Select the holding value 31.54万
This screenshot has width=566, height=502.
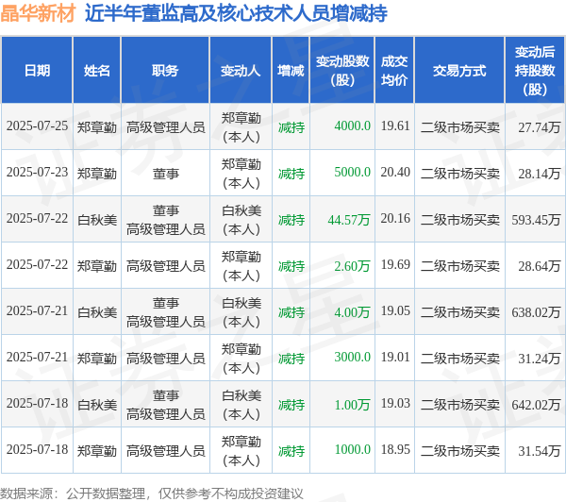point(540,451)
